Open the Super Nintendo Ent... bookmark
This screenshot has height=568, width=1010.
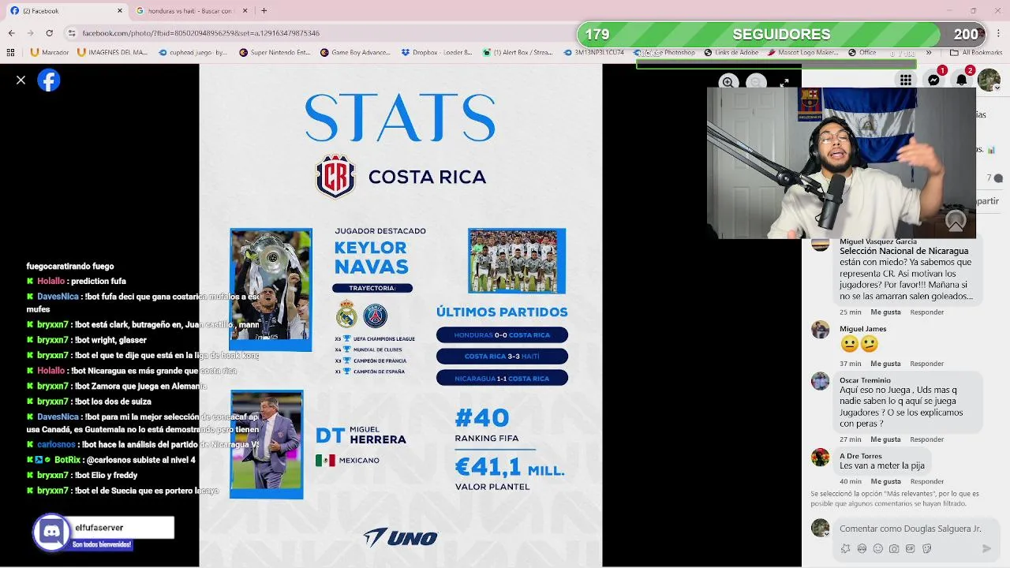tap(275, 53)
